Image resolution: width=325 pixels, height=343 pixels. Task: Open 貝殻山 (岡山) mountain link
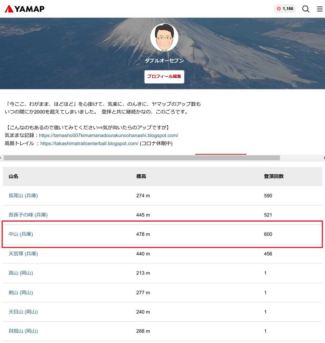pyautogui.click(x=23, y=331)
